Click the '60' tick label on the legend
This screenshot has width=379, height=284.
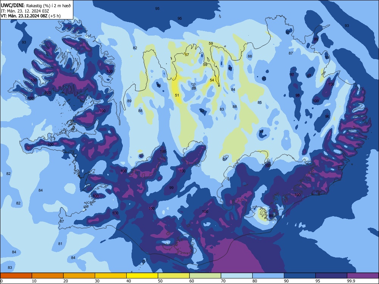click(192, 281)
